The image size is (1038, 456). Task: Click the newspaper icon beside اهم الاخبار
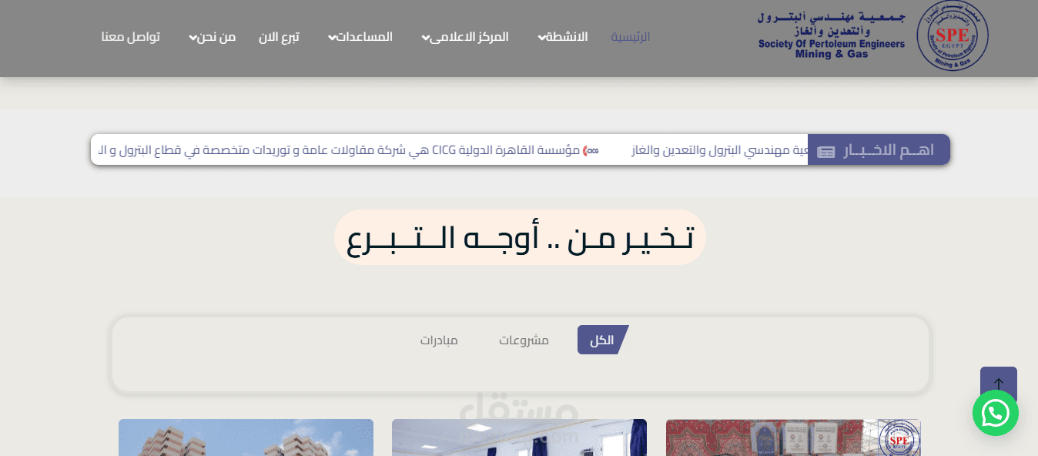[826, 151]
